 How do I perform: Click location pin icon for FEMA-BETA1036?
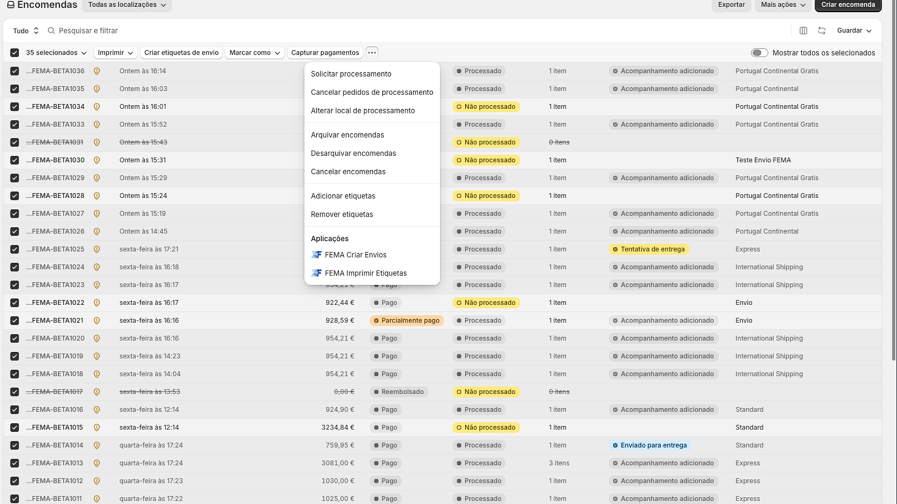pyautogui.click(x=96, y=71)
